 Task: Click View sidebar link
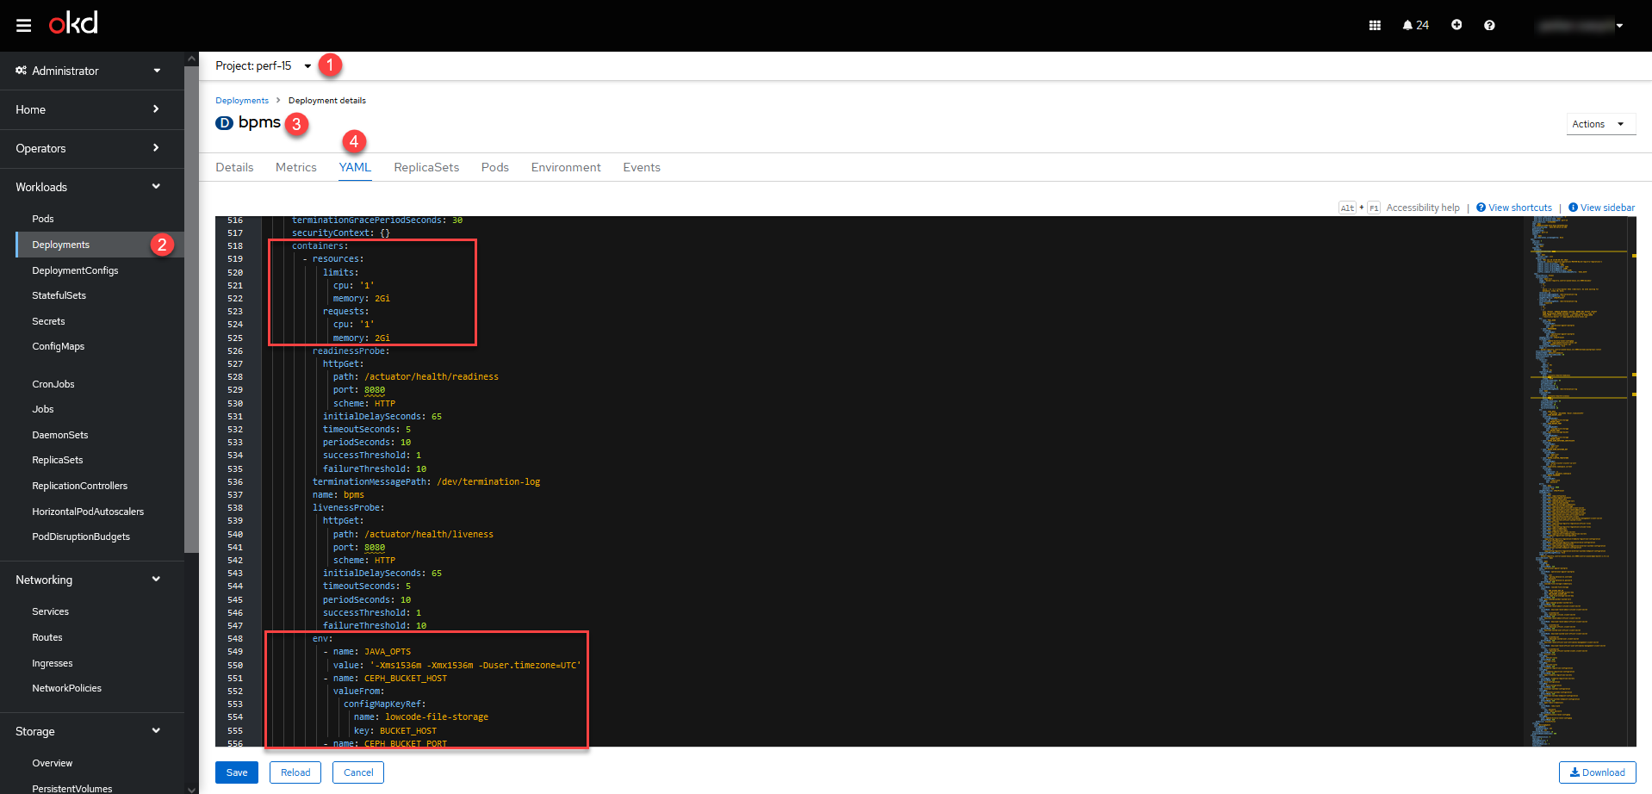(1602, 208)
